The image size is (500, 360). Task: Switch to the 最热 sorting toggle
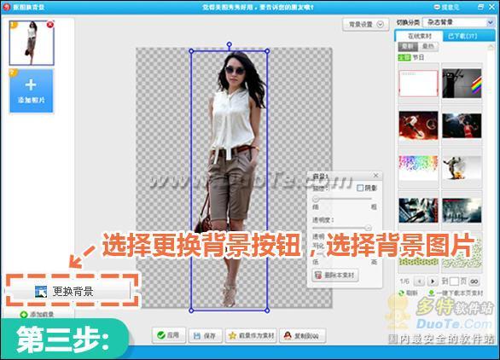[428, 47]
